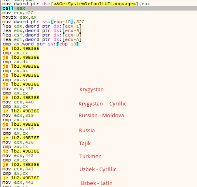Click the 'mov ecx,819' instruction
The height and width of the screenshot is (187, 197).
click(x=18, y=116)
